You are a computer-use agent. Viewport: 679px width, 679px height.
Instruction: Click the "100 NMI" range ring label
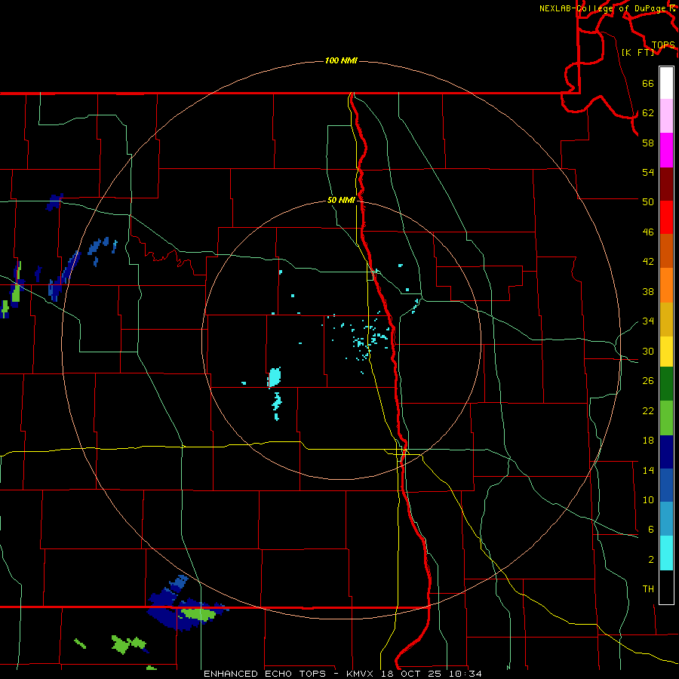pos(341,60)
